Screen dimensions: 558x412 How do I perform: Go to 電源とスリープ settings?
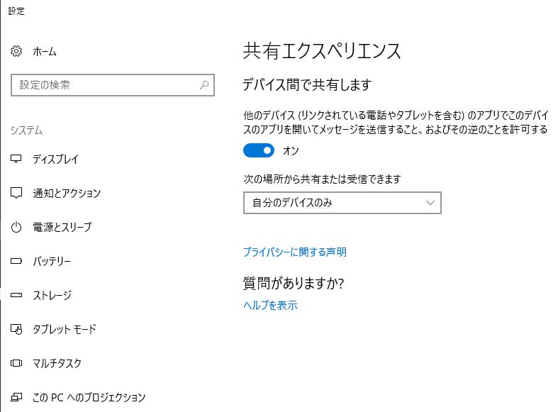(62, 227)
